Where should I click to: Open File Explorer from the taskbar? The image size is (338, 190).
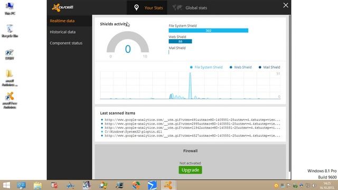click(37, 185)
